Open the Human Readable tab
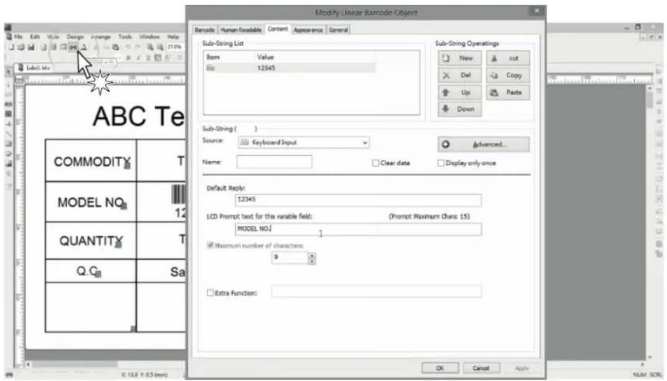The width and height of the screenshot is (667, 381). click(x=241, y=30)
